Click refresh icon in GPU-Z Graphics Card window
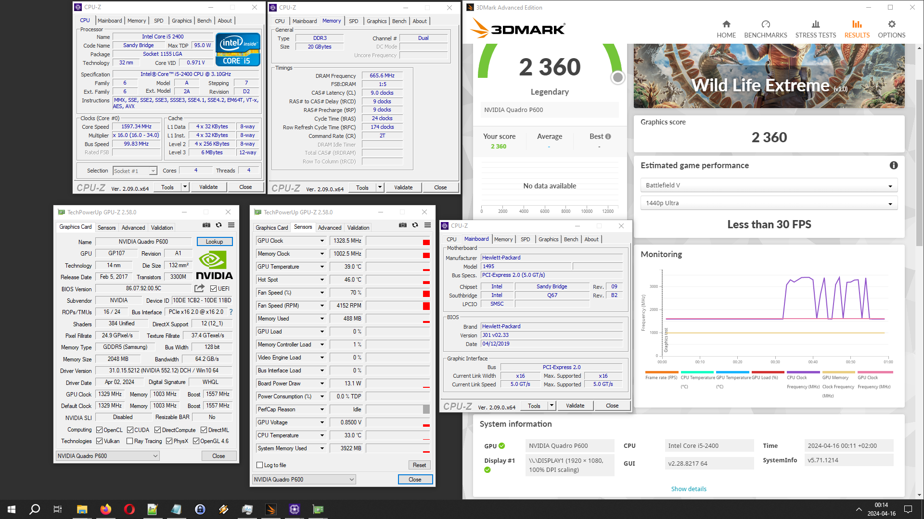 click(218, 225)
